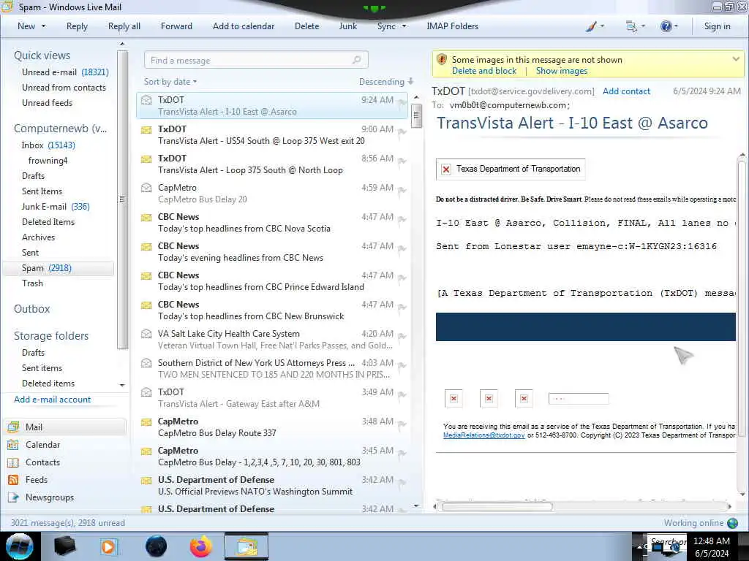This screenshot has height=561, width=749.
Task: Open the New dropdown arrow
Action: pyautogui.click(x=43, y=26)
